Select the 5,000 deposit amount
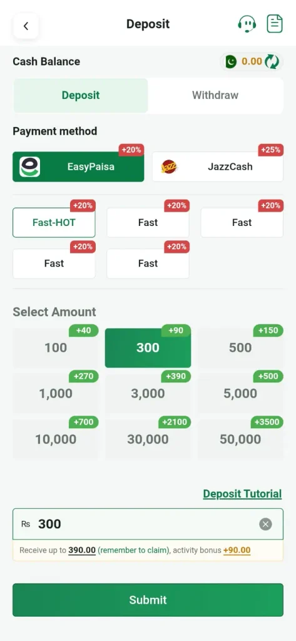 pyautogui.click(x=240, y=394)
